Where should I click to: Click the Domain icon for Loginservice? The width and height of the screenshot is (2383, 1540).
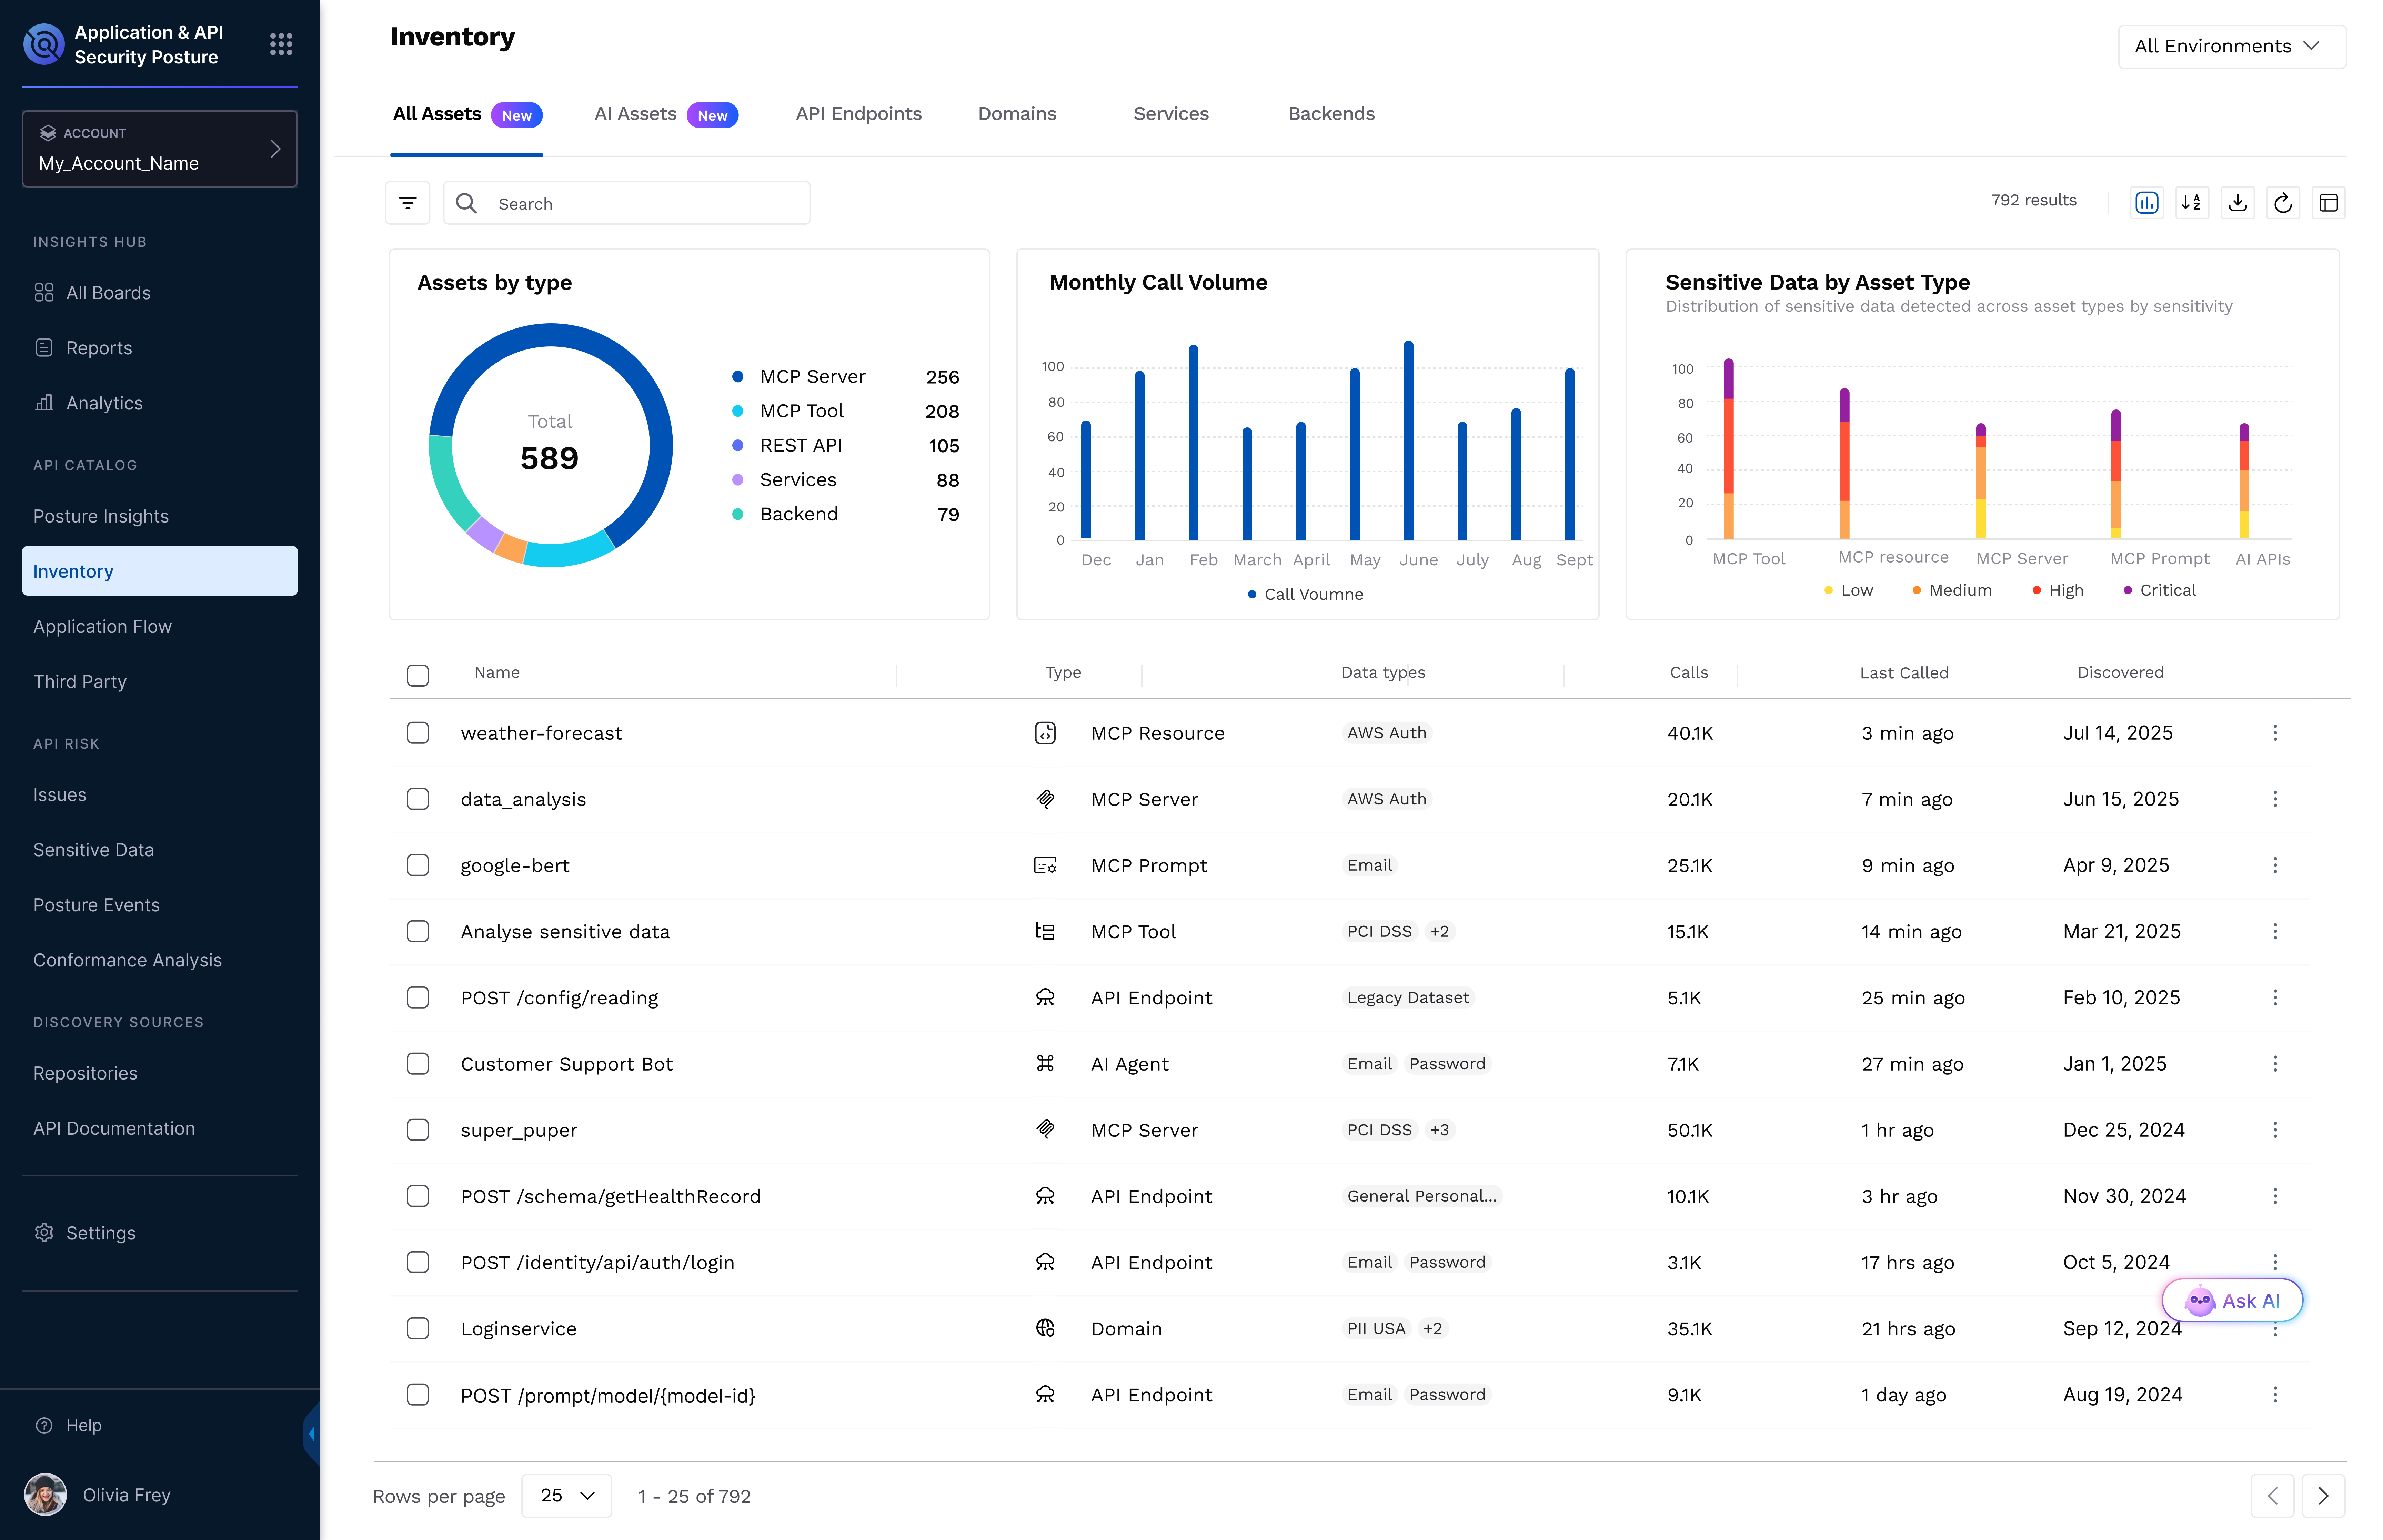click(1045, 1328)
